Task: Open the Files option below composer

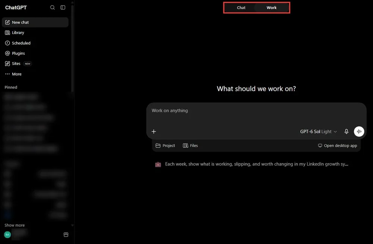Action: pos(190,146)
